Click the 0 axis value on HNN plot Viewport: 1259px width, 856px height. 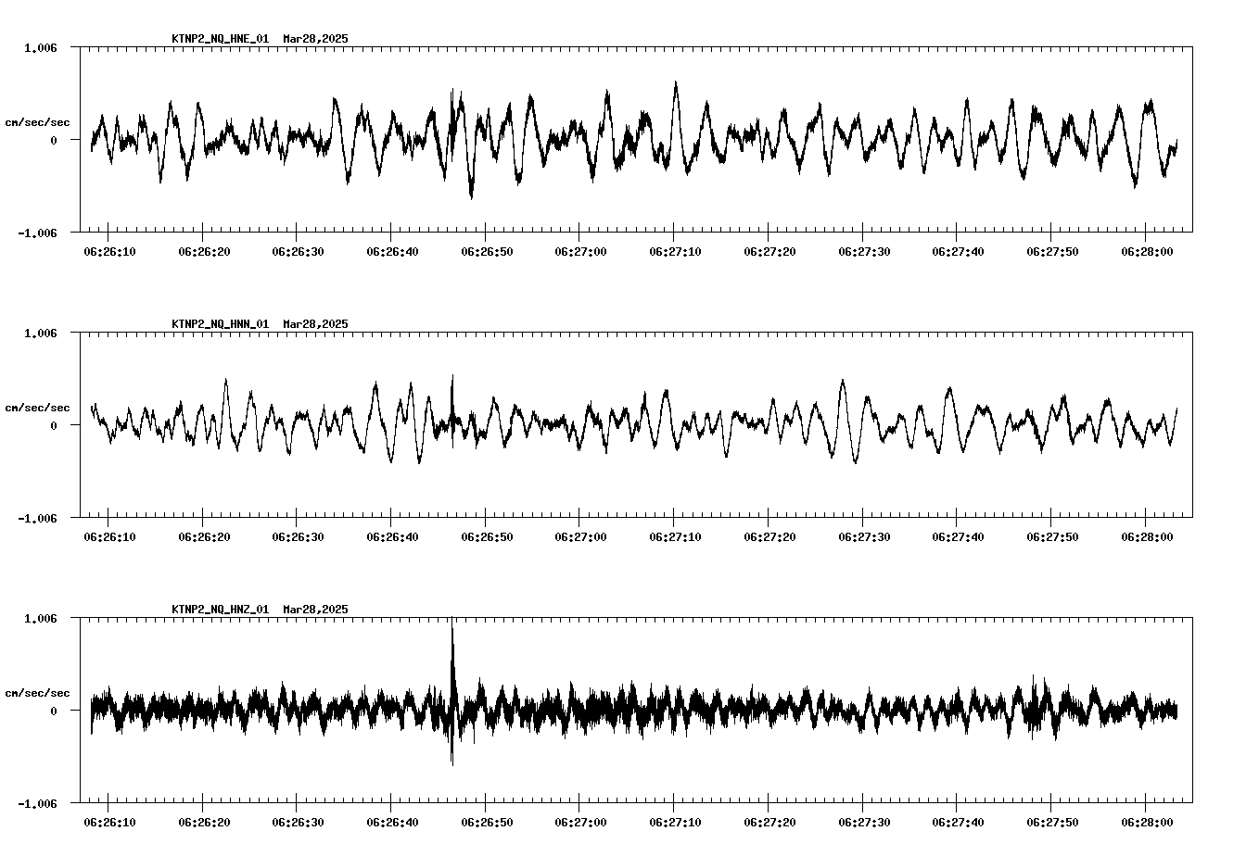pos(54,425)
